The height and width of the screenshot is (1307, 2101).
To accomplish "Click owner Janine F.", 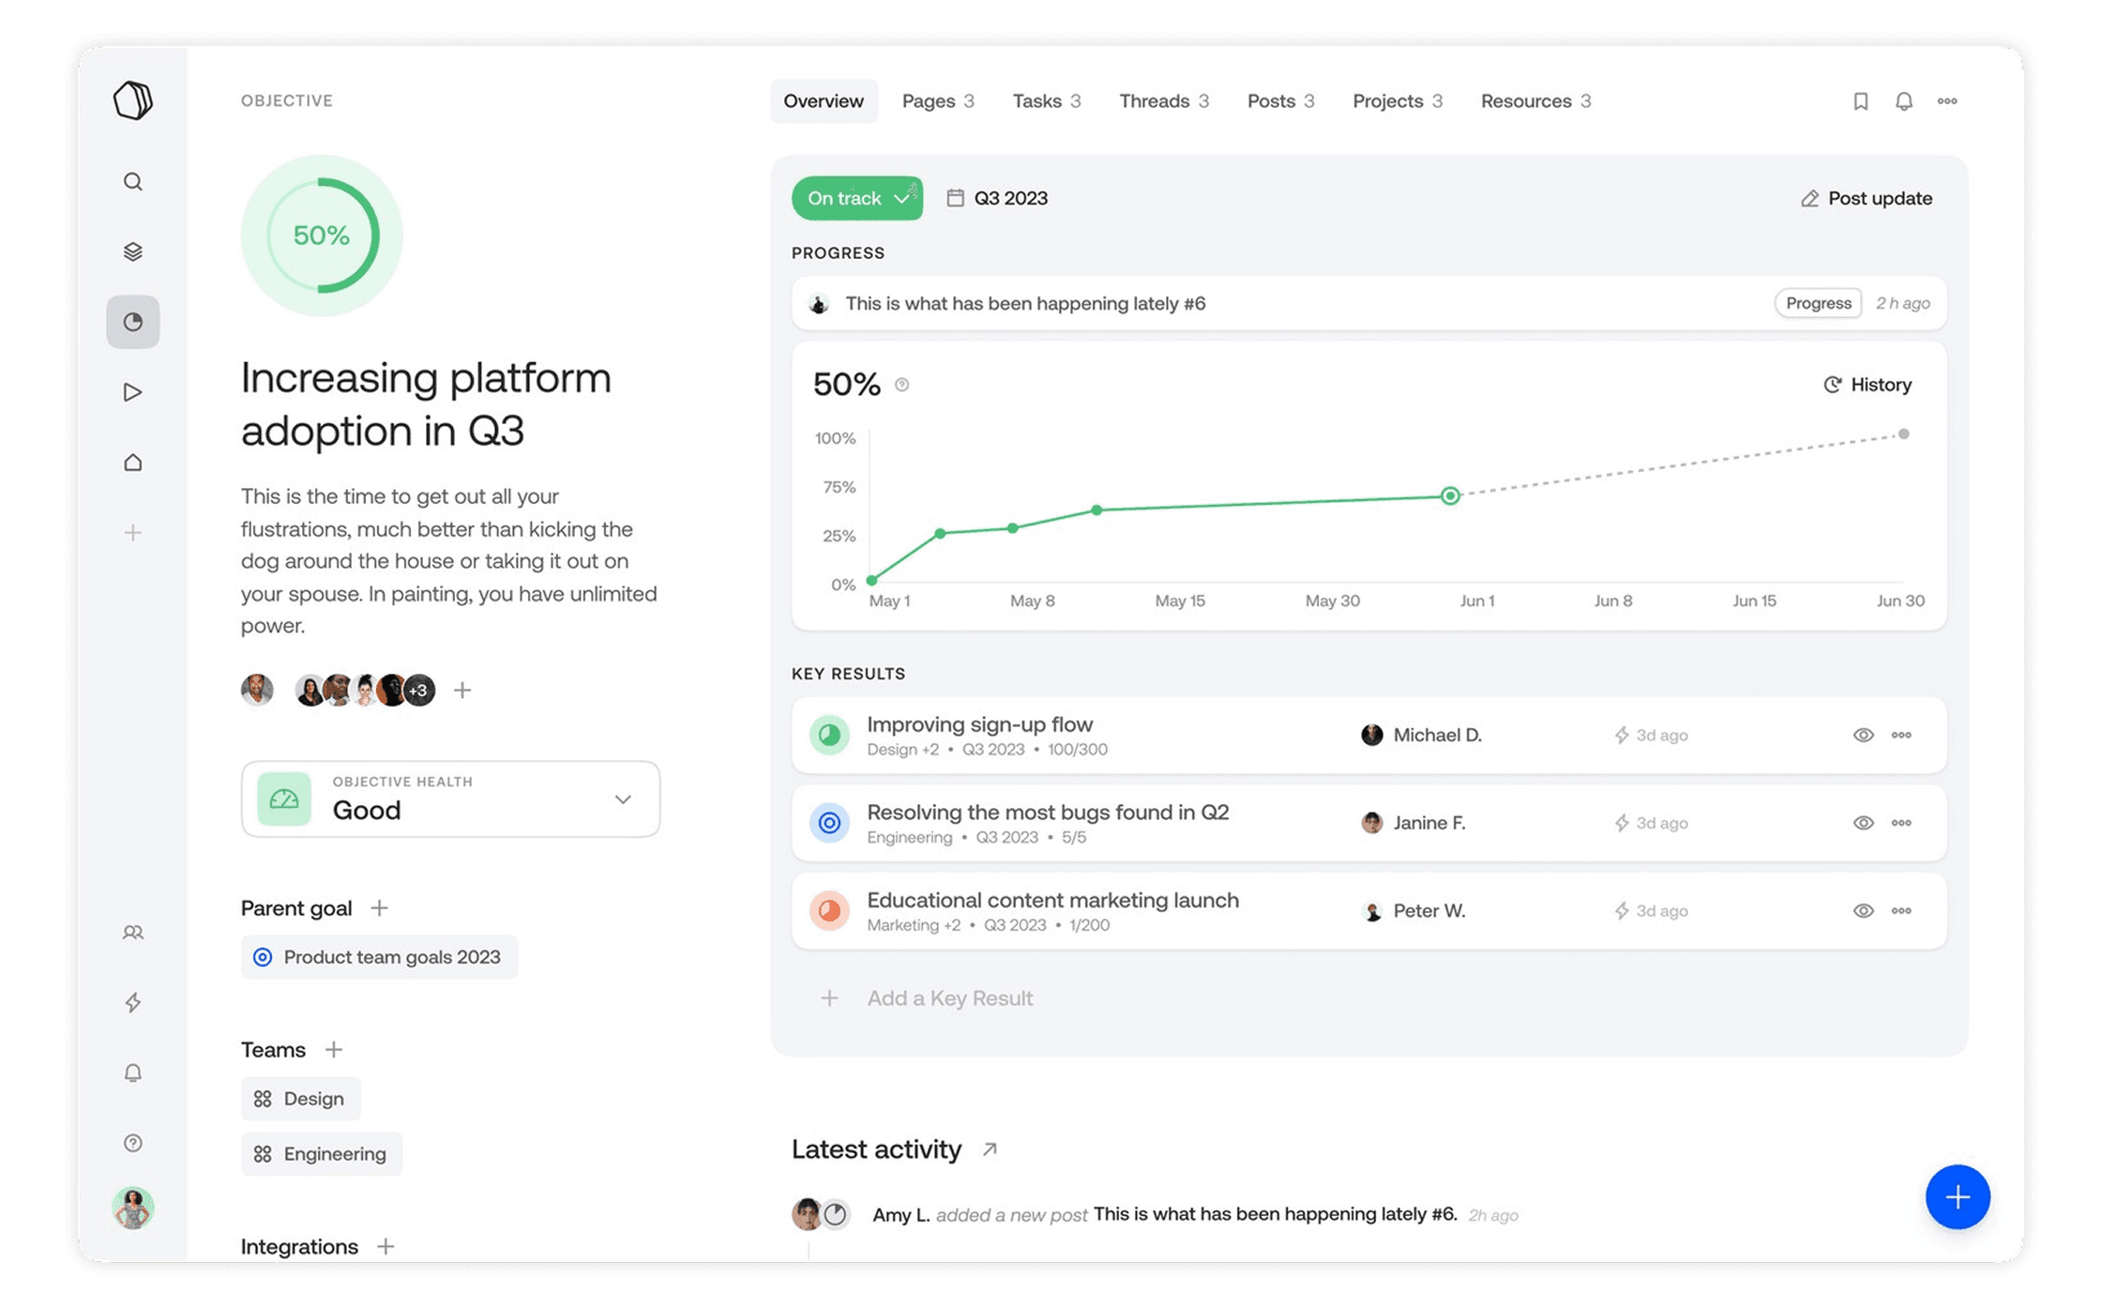I will pyautogui.click(x=1413, y=823).
